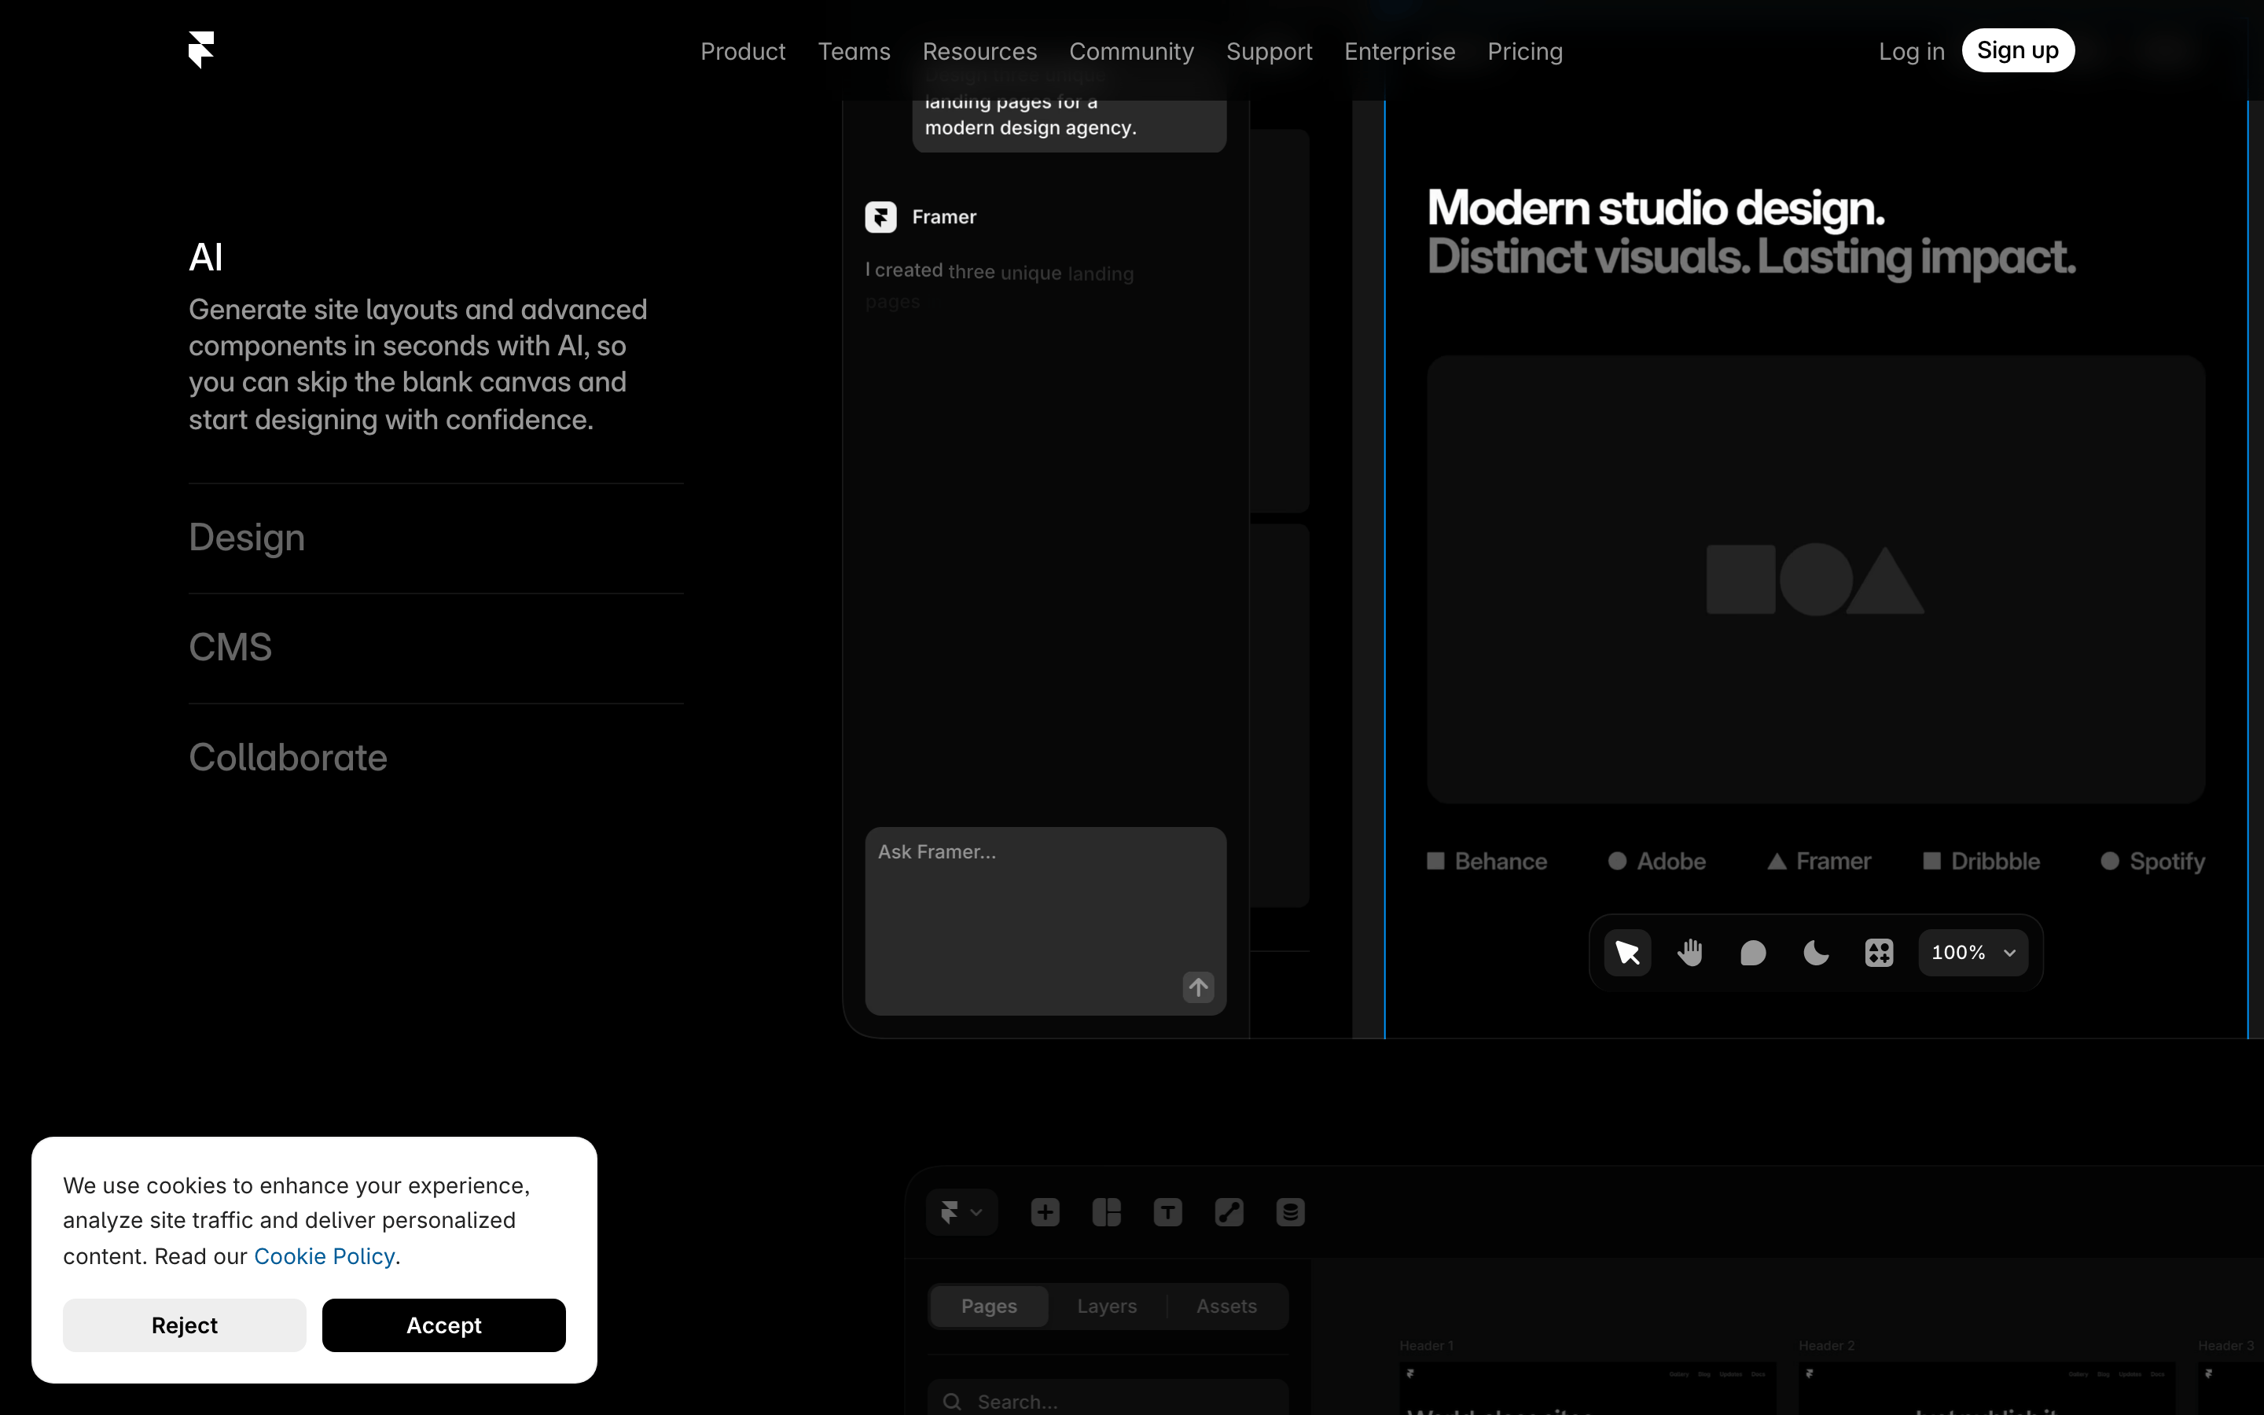Select the hand pan tool

pyautogui.click(x=1690, y=953)
